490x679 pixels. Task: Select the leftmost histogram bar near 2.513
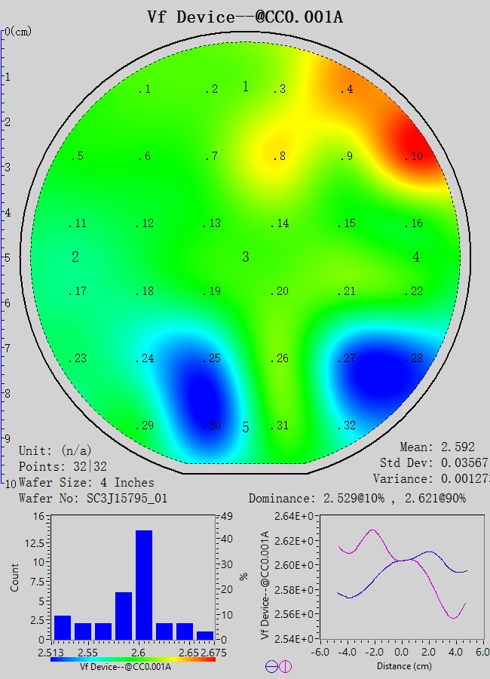click(x=63, y=628)
